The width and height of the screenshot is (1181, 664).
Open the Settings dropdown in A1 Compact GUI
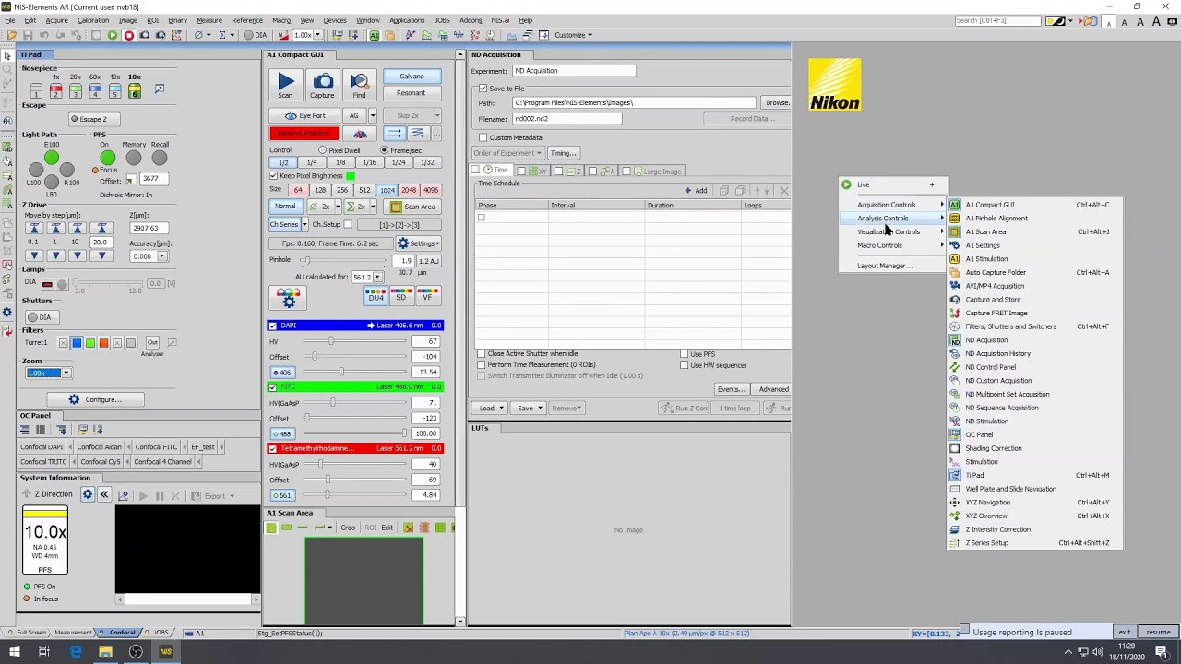click(418, 243)
